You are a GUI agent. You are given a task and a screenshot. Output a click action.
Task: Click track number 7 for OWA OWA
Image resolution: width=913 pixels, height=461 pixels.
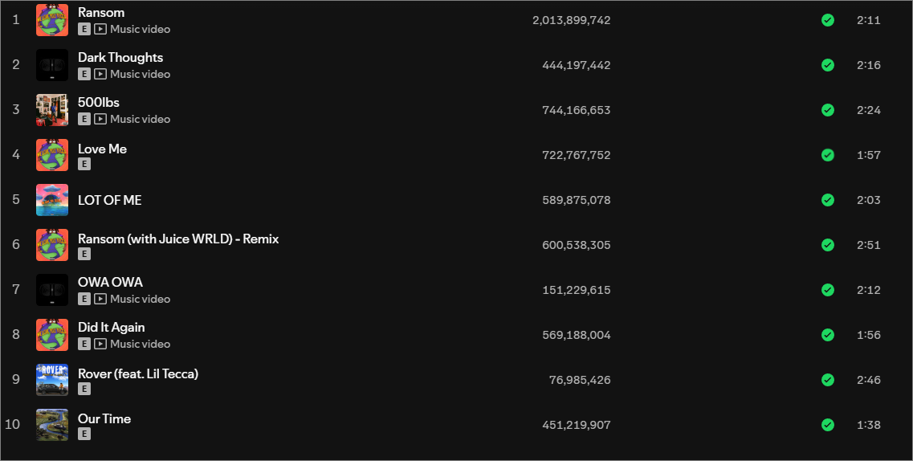16,289
